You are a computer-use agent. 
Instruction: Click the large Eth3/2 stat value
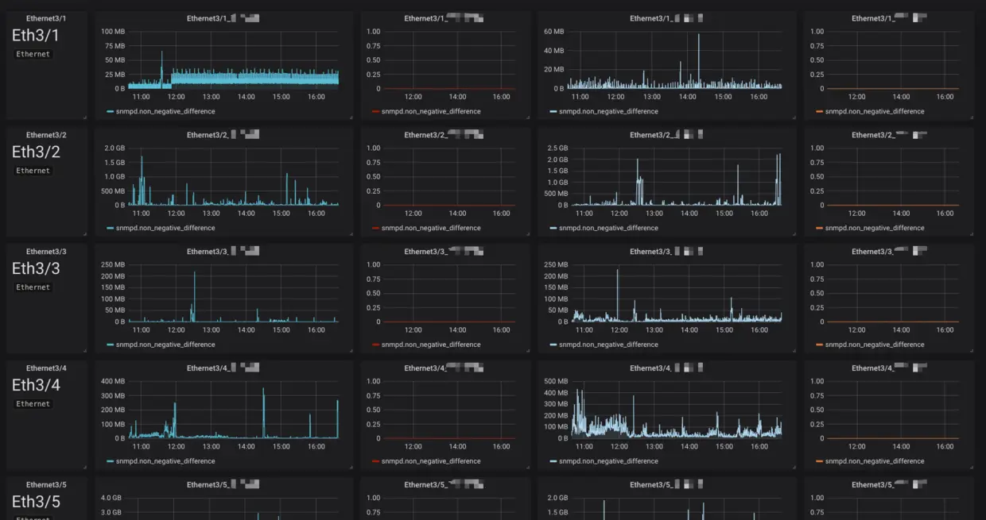click(x=36, y=152)
